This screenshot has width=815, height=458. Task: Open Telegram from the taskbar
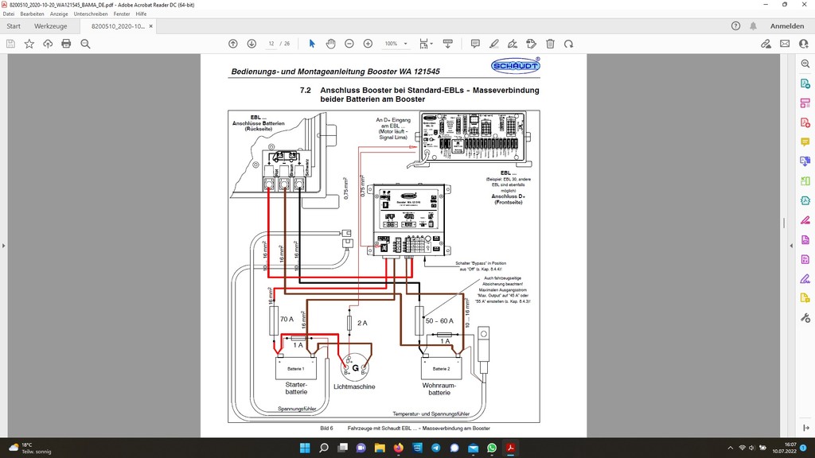click(435, 448)
